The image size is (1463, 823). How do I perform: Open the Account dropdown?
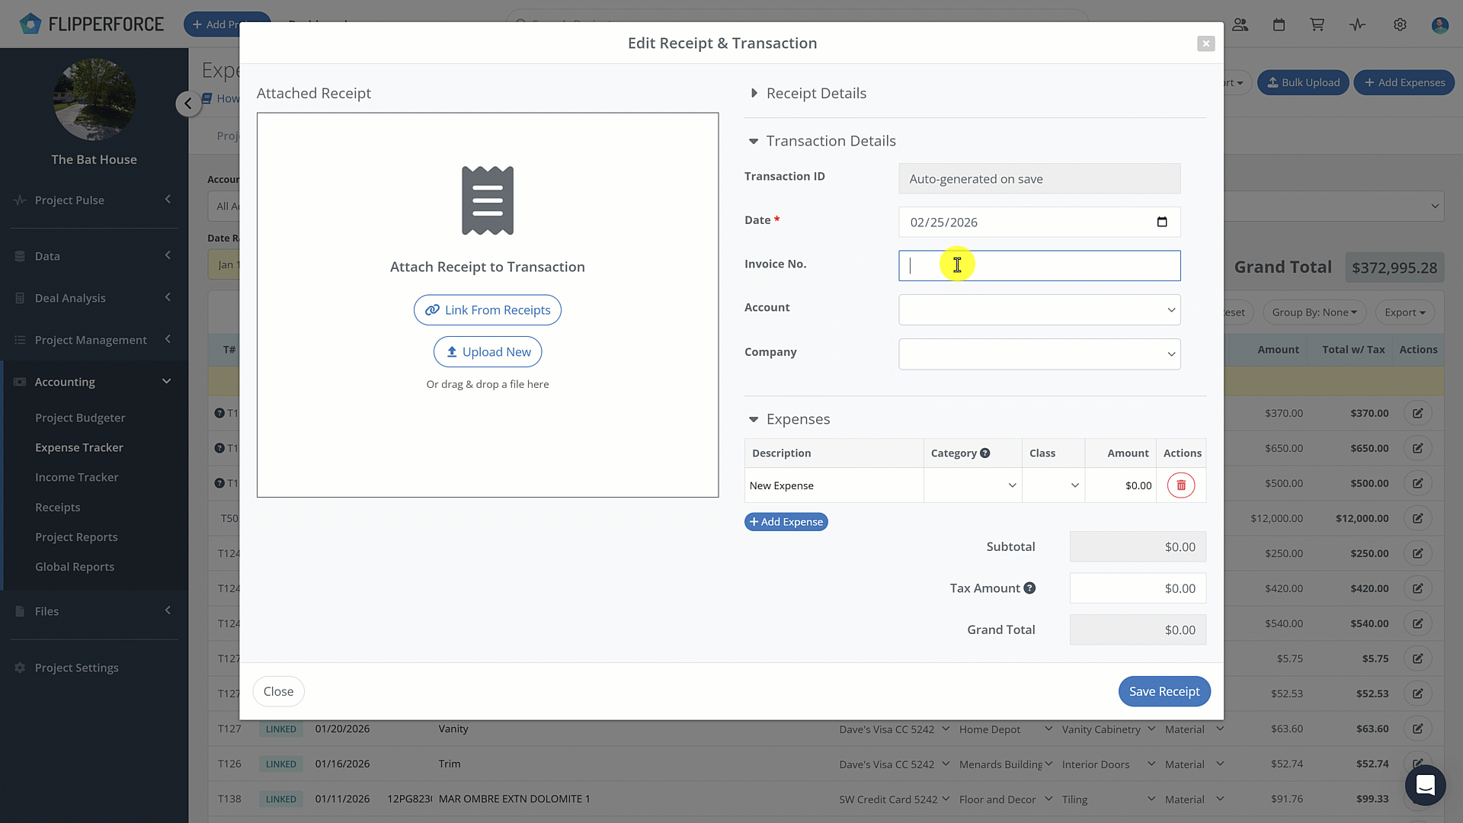pos(1039,310)
